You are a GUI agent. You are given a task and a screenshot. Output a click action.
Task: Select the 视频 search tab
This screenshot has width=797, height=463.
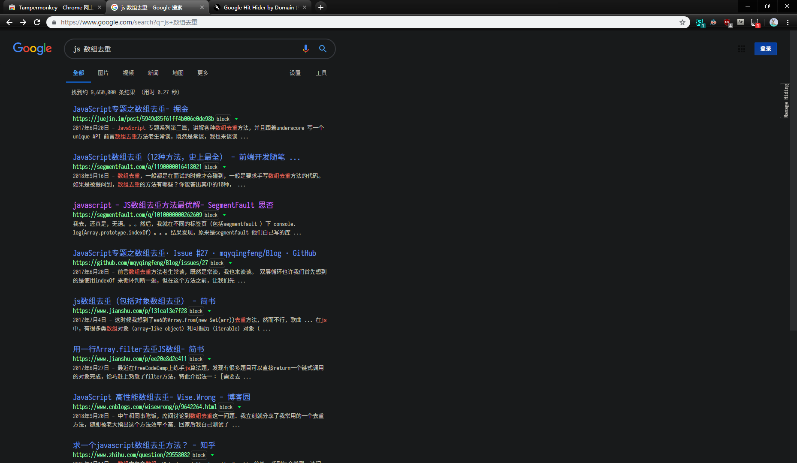click(x=128, y=73)
